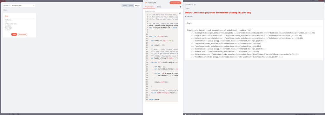Viewport: 325px width, 115px height.
Task: Click the fit-to-view icon at bottom left
Action: [x=9, y=114]
